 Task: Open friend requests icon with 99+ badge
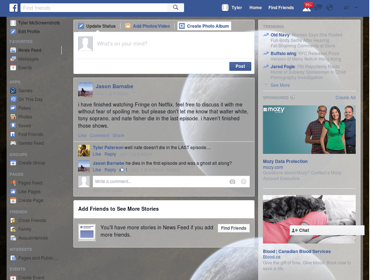point(307,8)
